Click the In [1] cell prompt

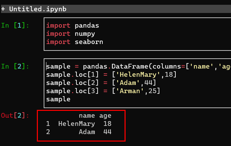coord(15,26)
